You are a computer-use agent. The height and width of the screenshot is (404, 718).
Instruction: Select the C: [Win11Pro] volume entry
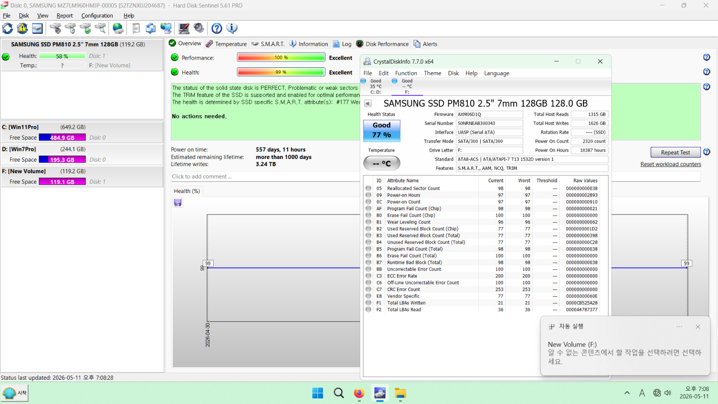pos(82,132)
